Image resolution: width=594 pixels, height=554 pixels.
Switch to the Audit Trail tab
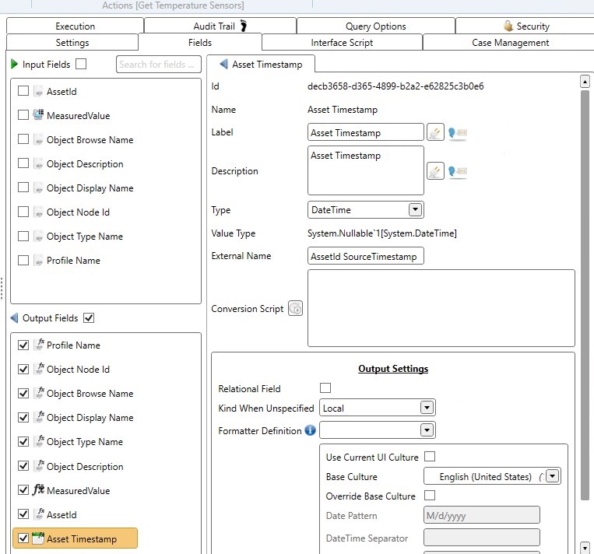click(220, 26)
